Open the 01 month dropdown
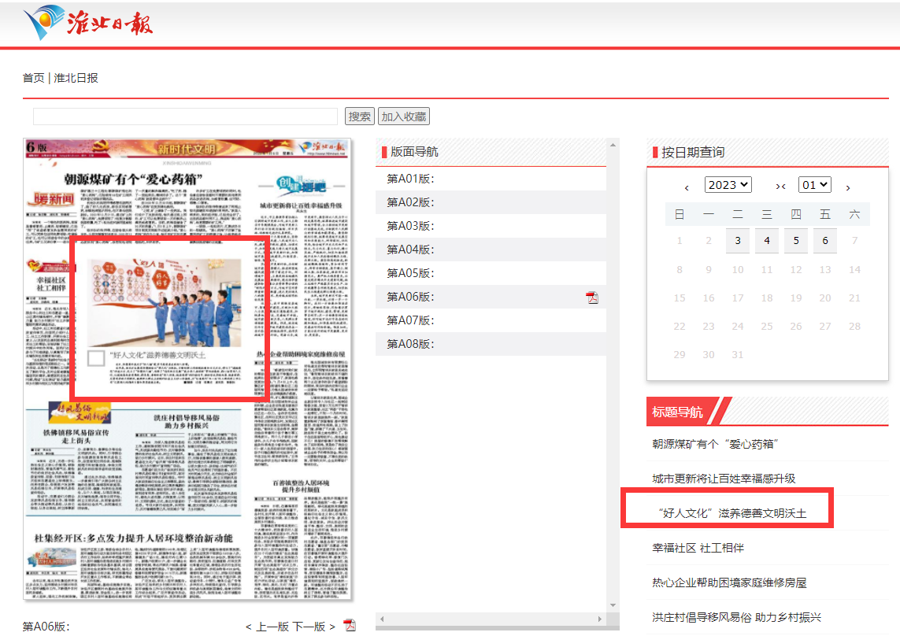 point(814,185)
